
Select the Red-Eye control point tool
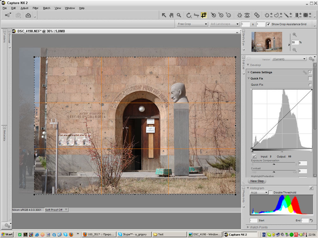(x=247, y=15)
